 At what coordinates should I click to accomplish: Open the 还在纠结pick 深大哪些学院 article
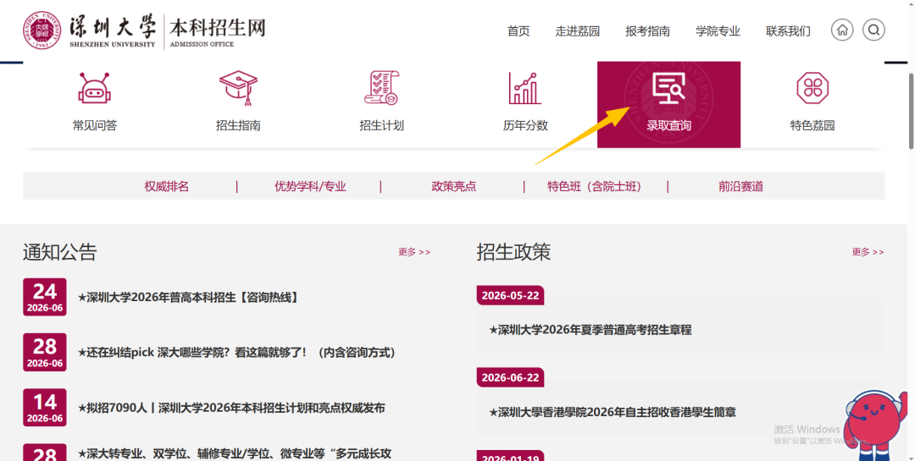pos(239,353)
